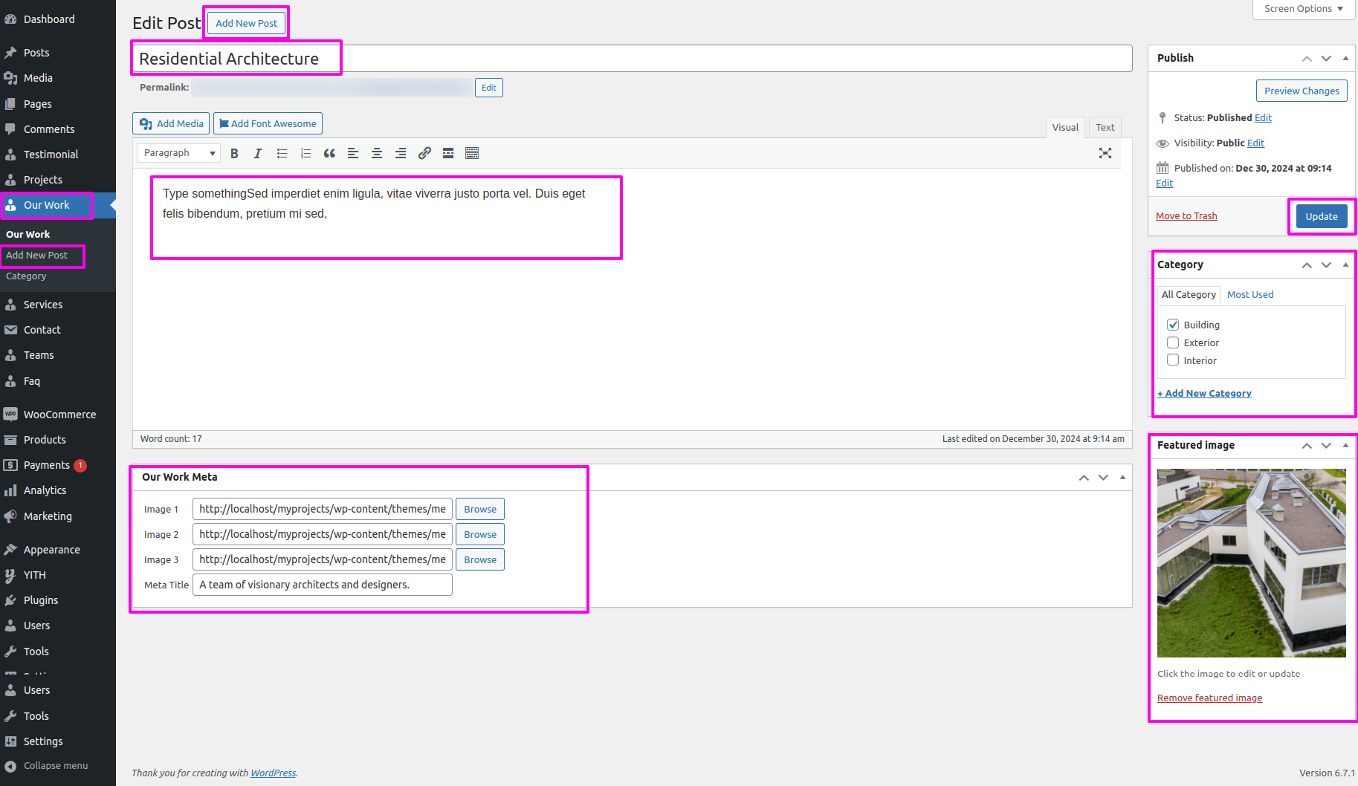Create a bulleted list

282,153
